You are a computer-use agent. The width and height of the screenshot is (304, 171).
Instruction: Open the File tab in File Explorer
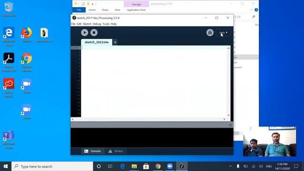pyautogui.click(x=79, y=10)
